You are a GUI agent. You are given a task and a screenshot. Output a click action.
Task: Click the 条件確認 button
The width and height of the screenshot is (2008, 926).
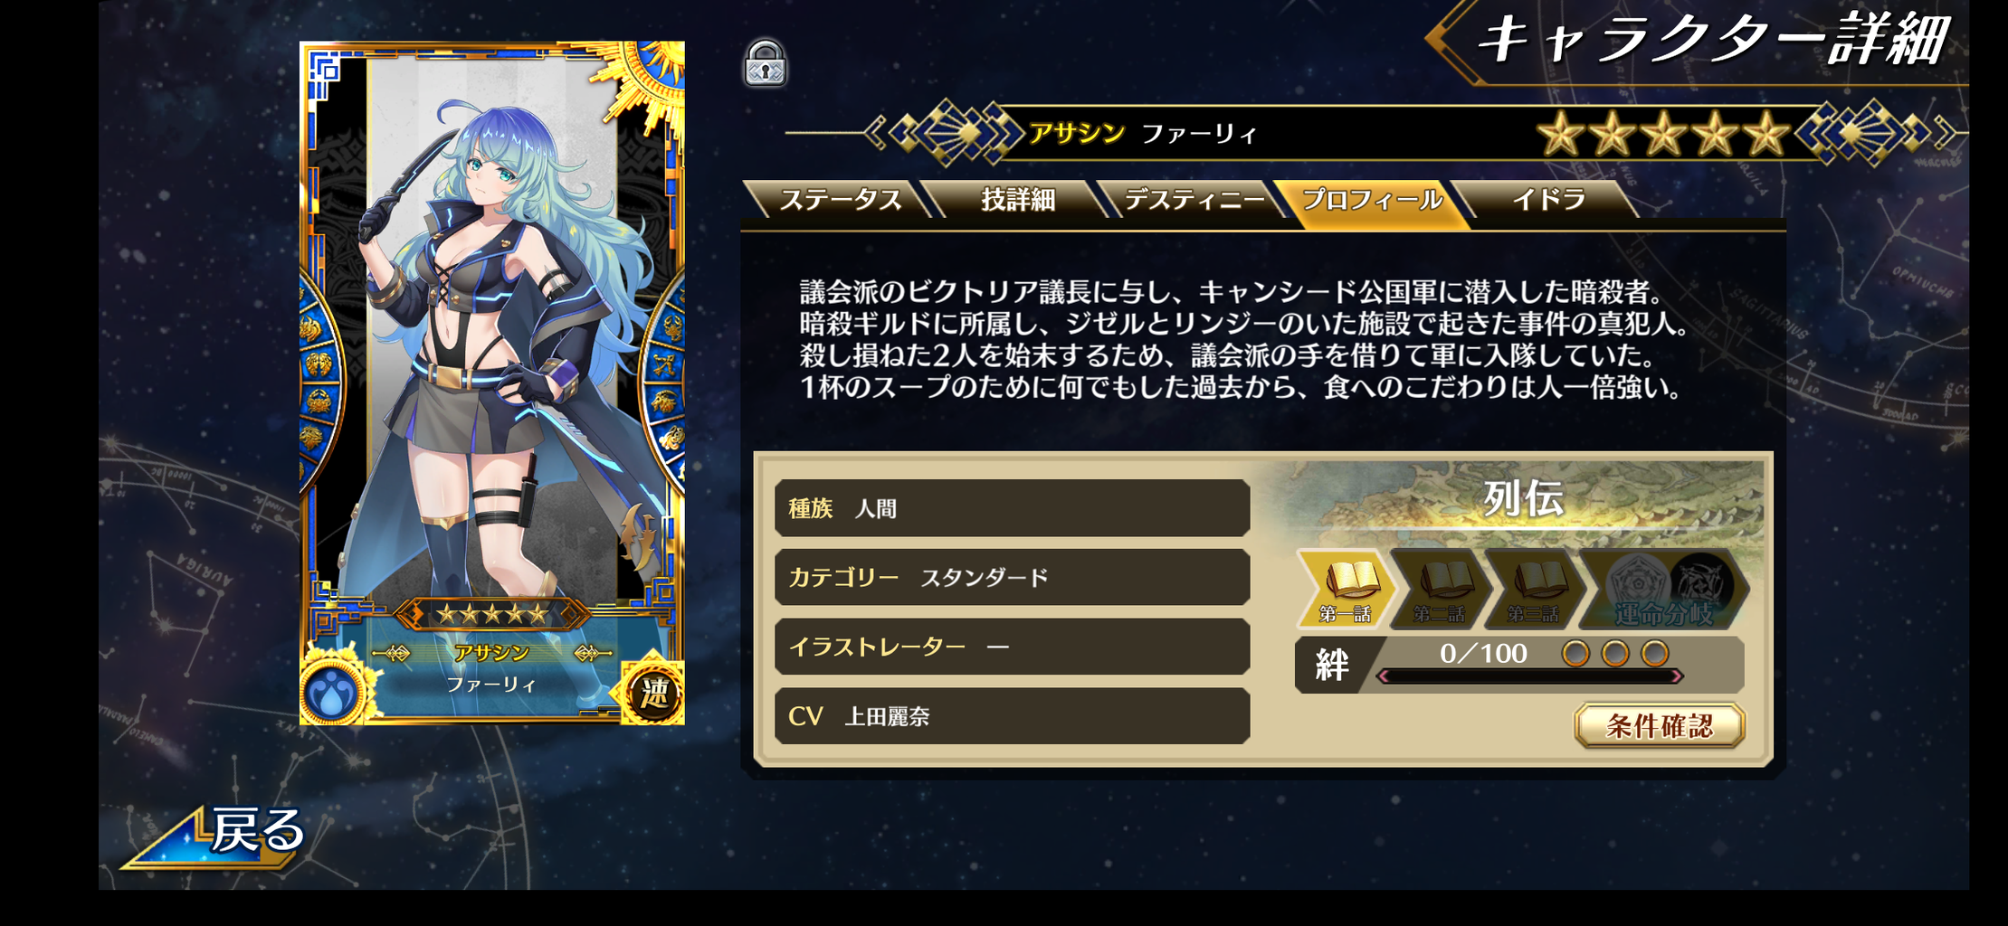1660,725
